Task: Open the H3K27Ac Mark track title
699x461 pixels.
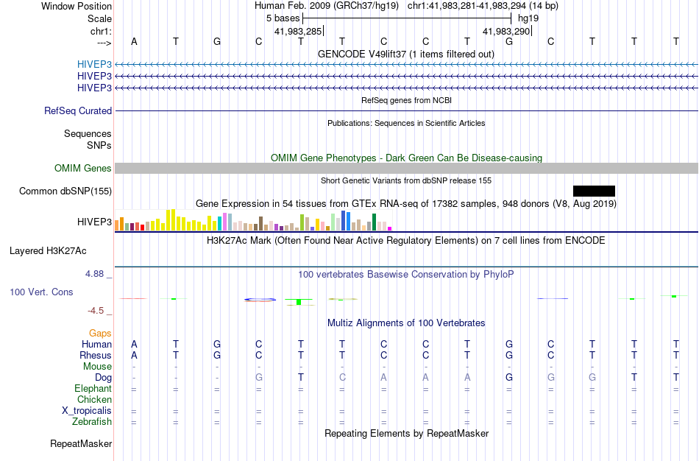Action: point(406,241)
